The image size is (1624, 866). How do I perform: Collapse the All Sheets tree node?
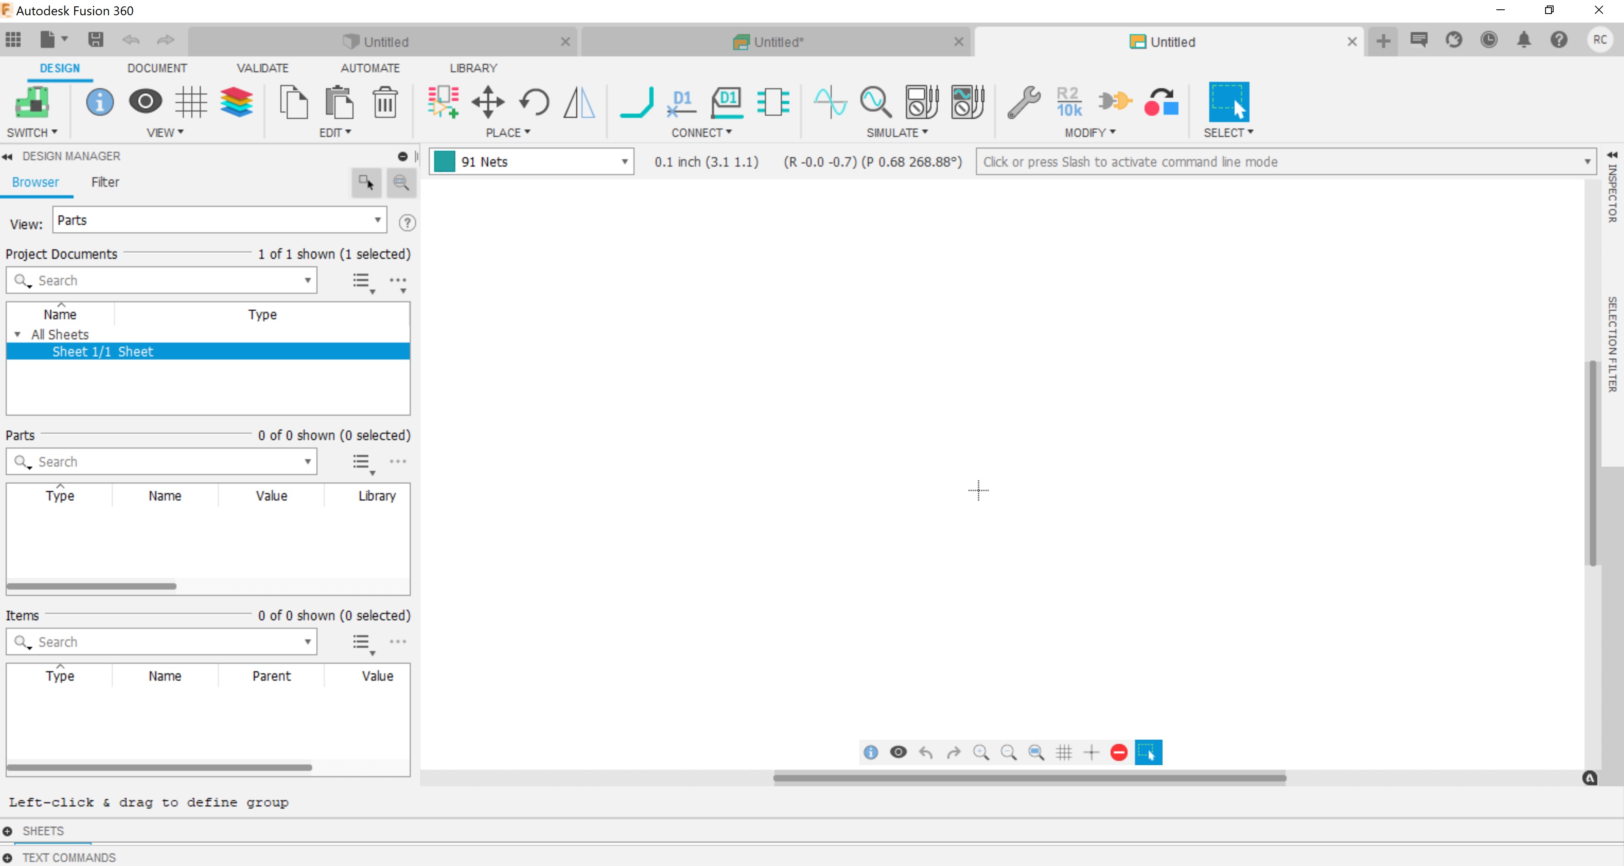tap(18, 334)
